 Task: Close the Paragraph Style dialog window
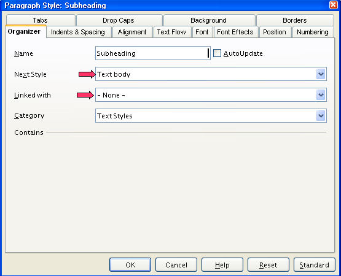[x=333, y=5]
